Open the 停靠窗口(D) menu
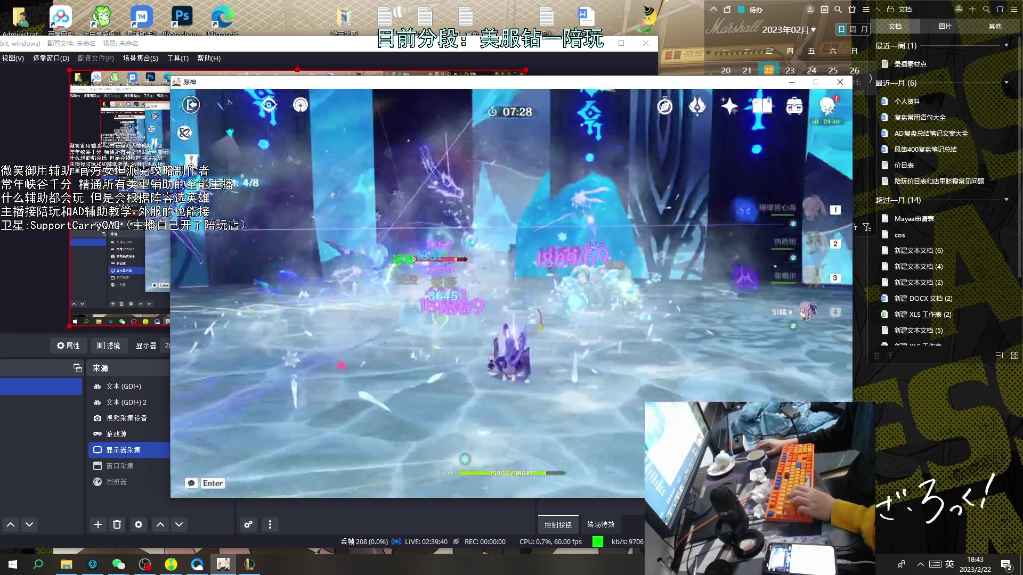Viewport: 1023px width, 575px height. 51,58
